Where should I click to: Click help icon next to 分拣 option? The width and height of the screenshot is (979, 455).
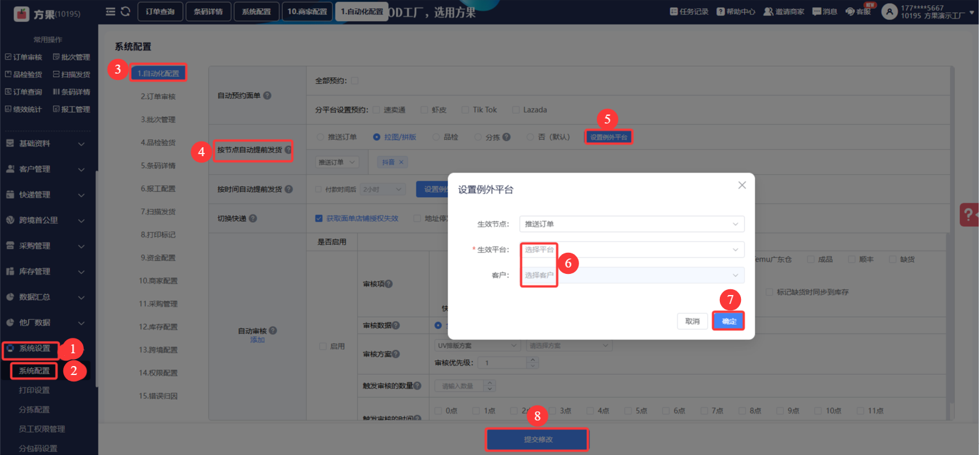tap(506, 137)
